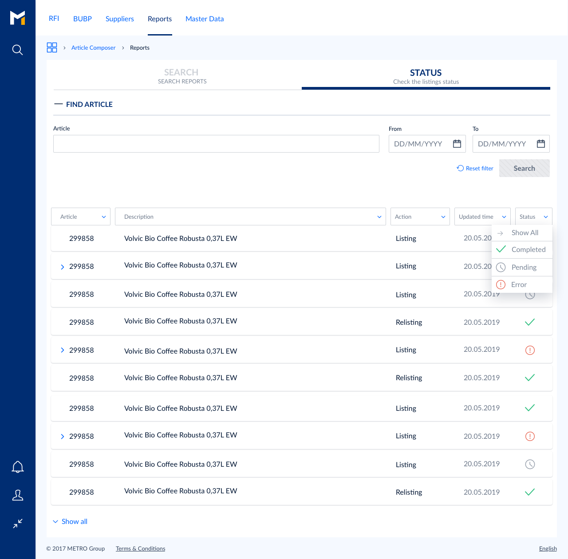568x559 pixels.
Task: Click © 2017 METRO Group footer text
Action: [75, 548]
